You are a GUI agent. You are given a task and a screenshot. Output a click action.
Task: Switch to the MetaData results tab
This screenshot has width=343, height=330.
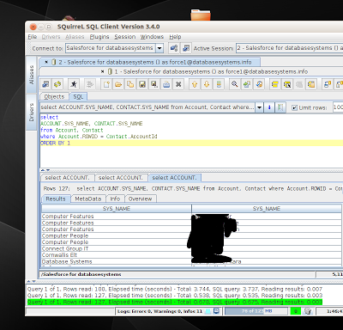[88, 199]
